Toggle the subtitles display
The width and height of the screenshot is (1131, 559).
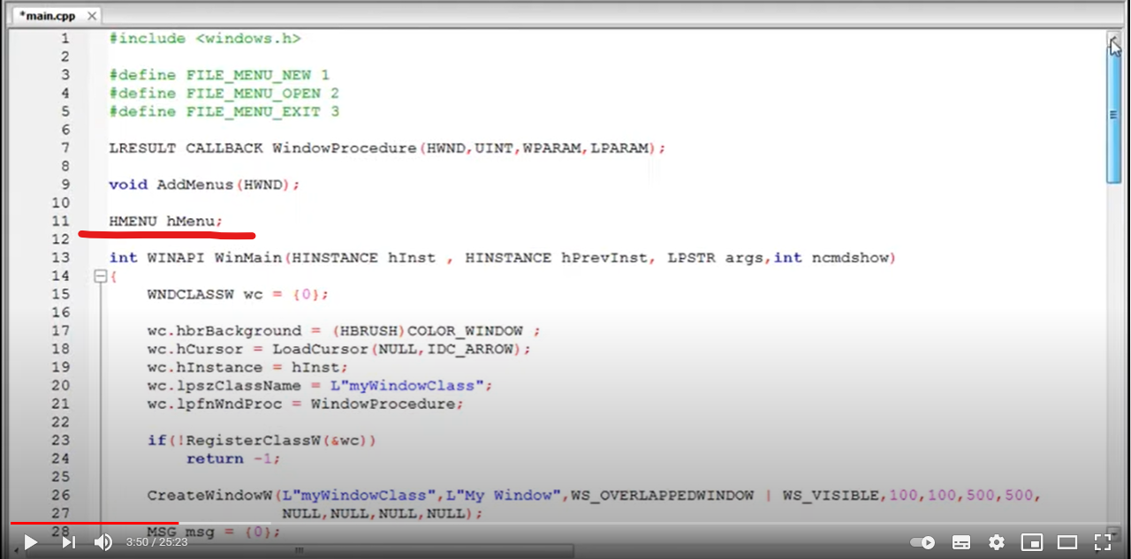(960, 542)
